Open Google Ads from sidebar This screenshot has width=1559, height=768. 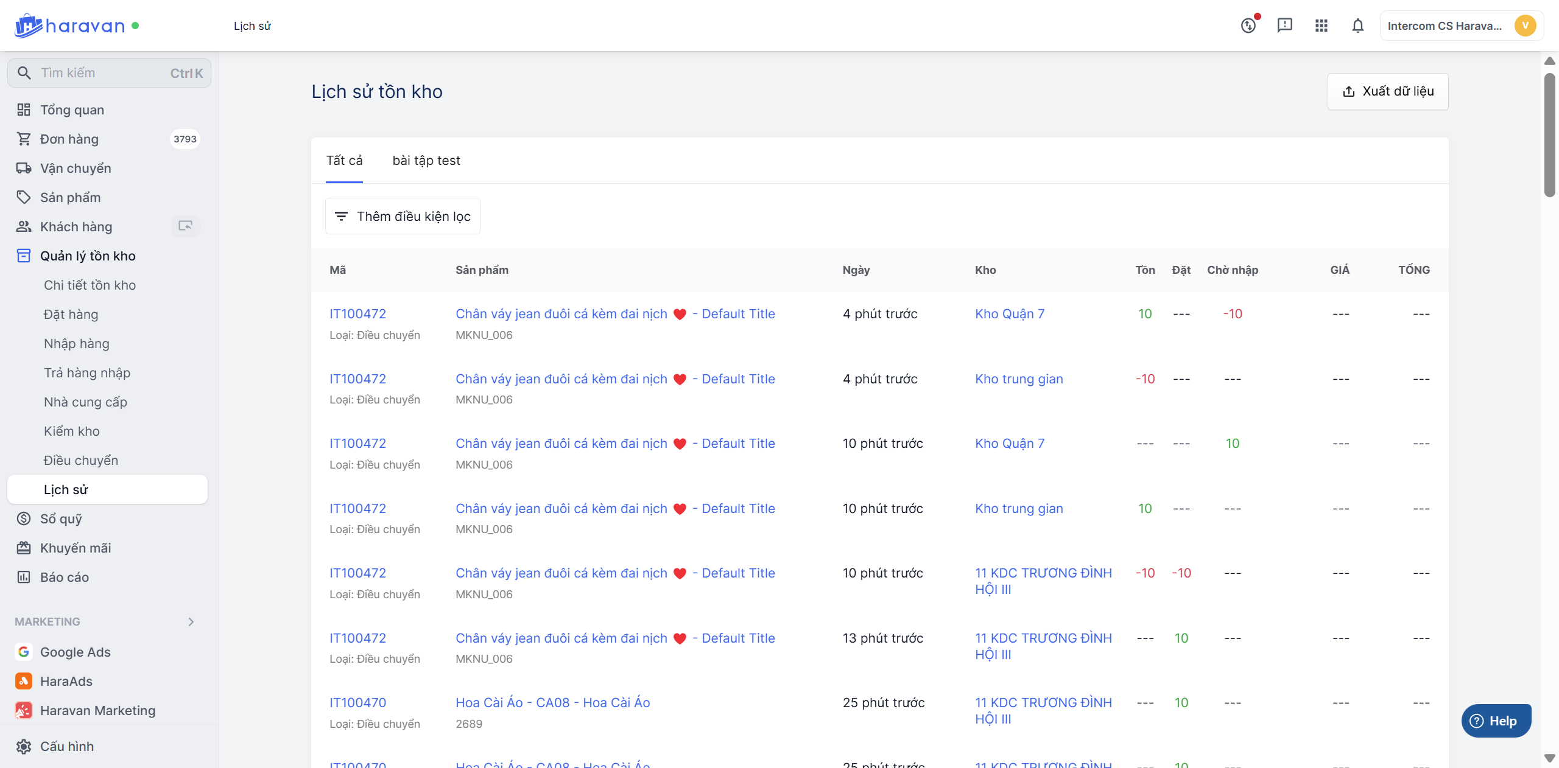tap(75, 652)
